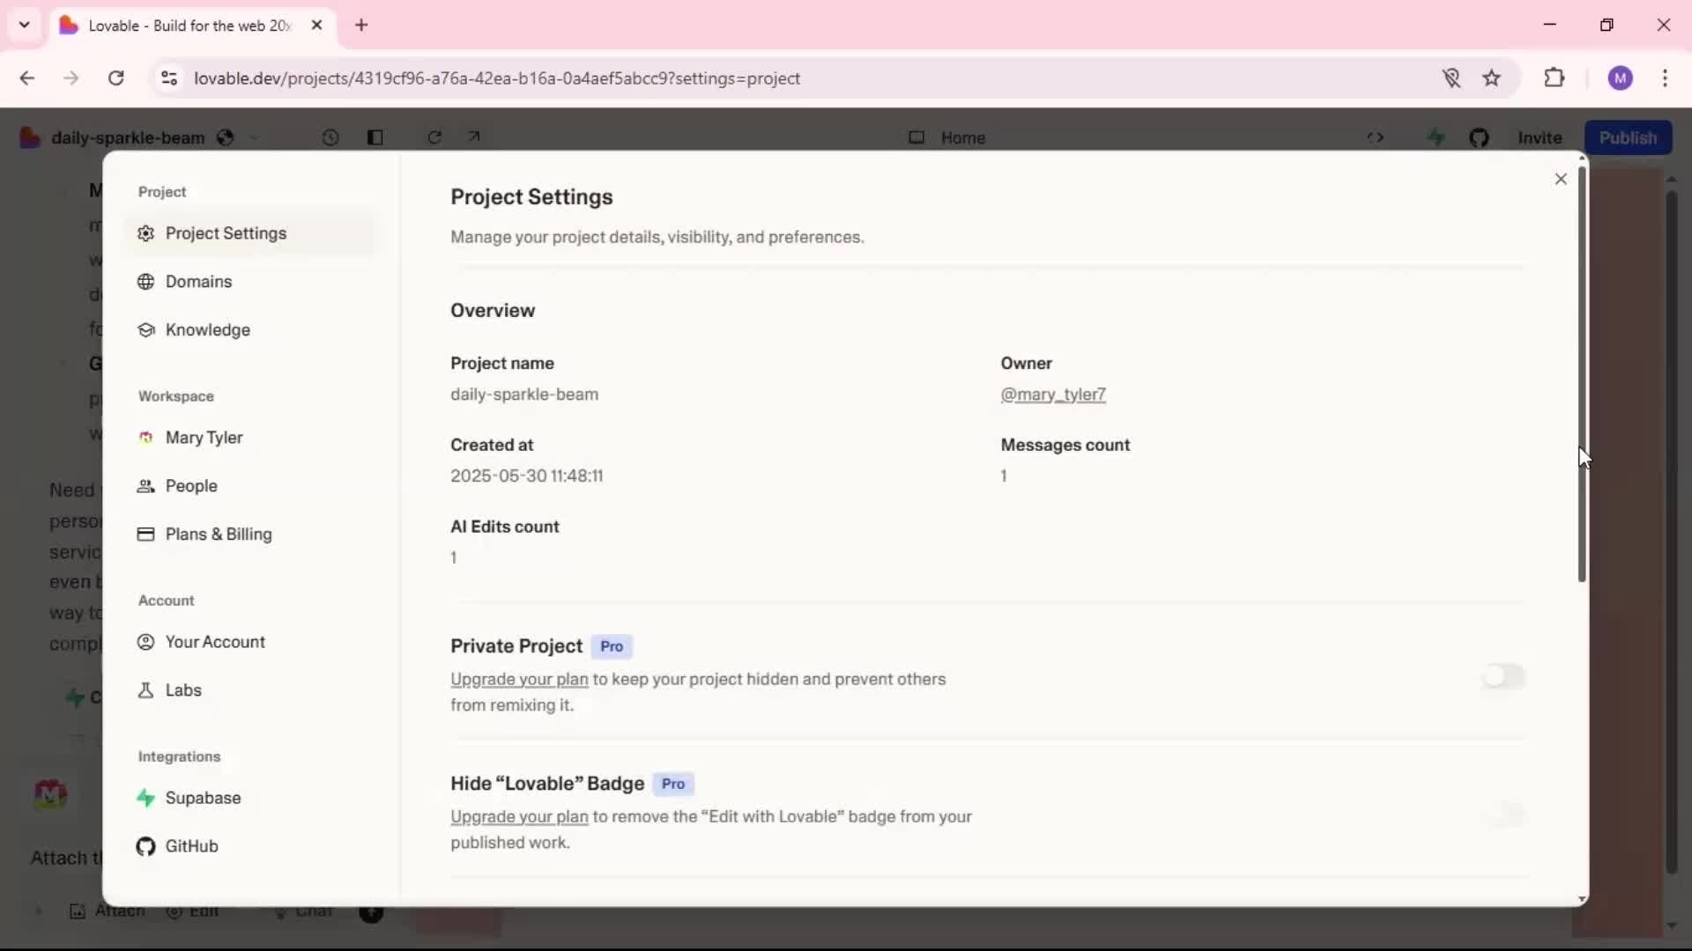Open the Chrome profile avatar M
This screenshot has height=951, width=1692.
coord(1620,77)
